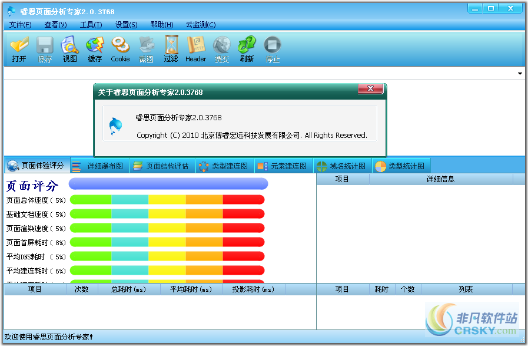Click the 耗时 column header in the bottom-right table
The height and width of the screenshot is (346, 528).
(x=382, y=289)
